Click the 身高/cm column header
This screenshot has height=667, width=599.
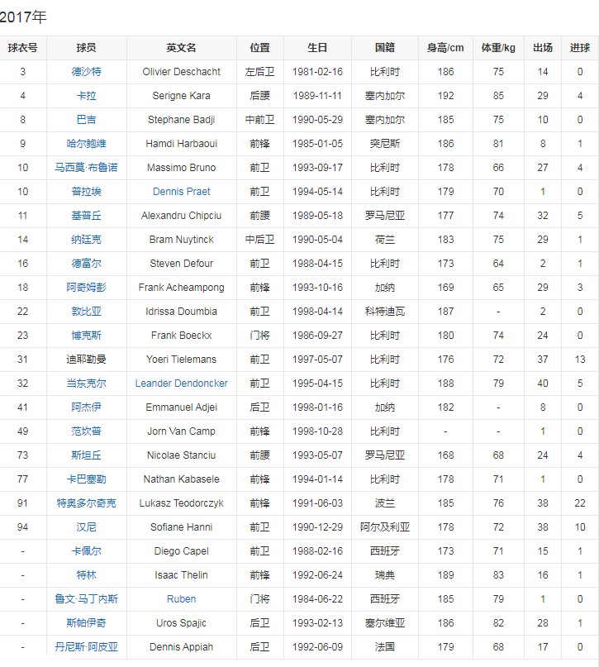[x=445, y=48]
